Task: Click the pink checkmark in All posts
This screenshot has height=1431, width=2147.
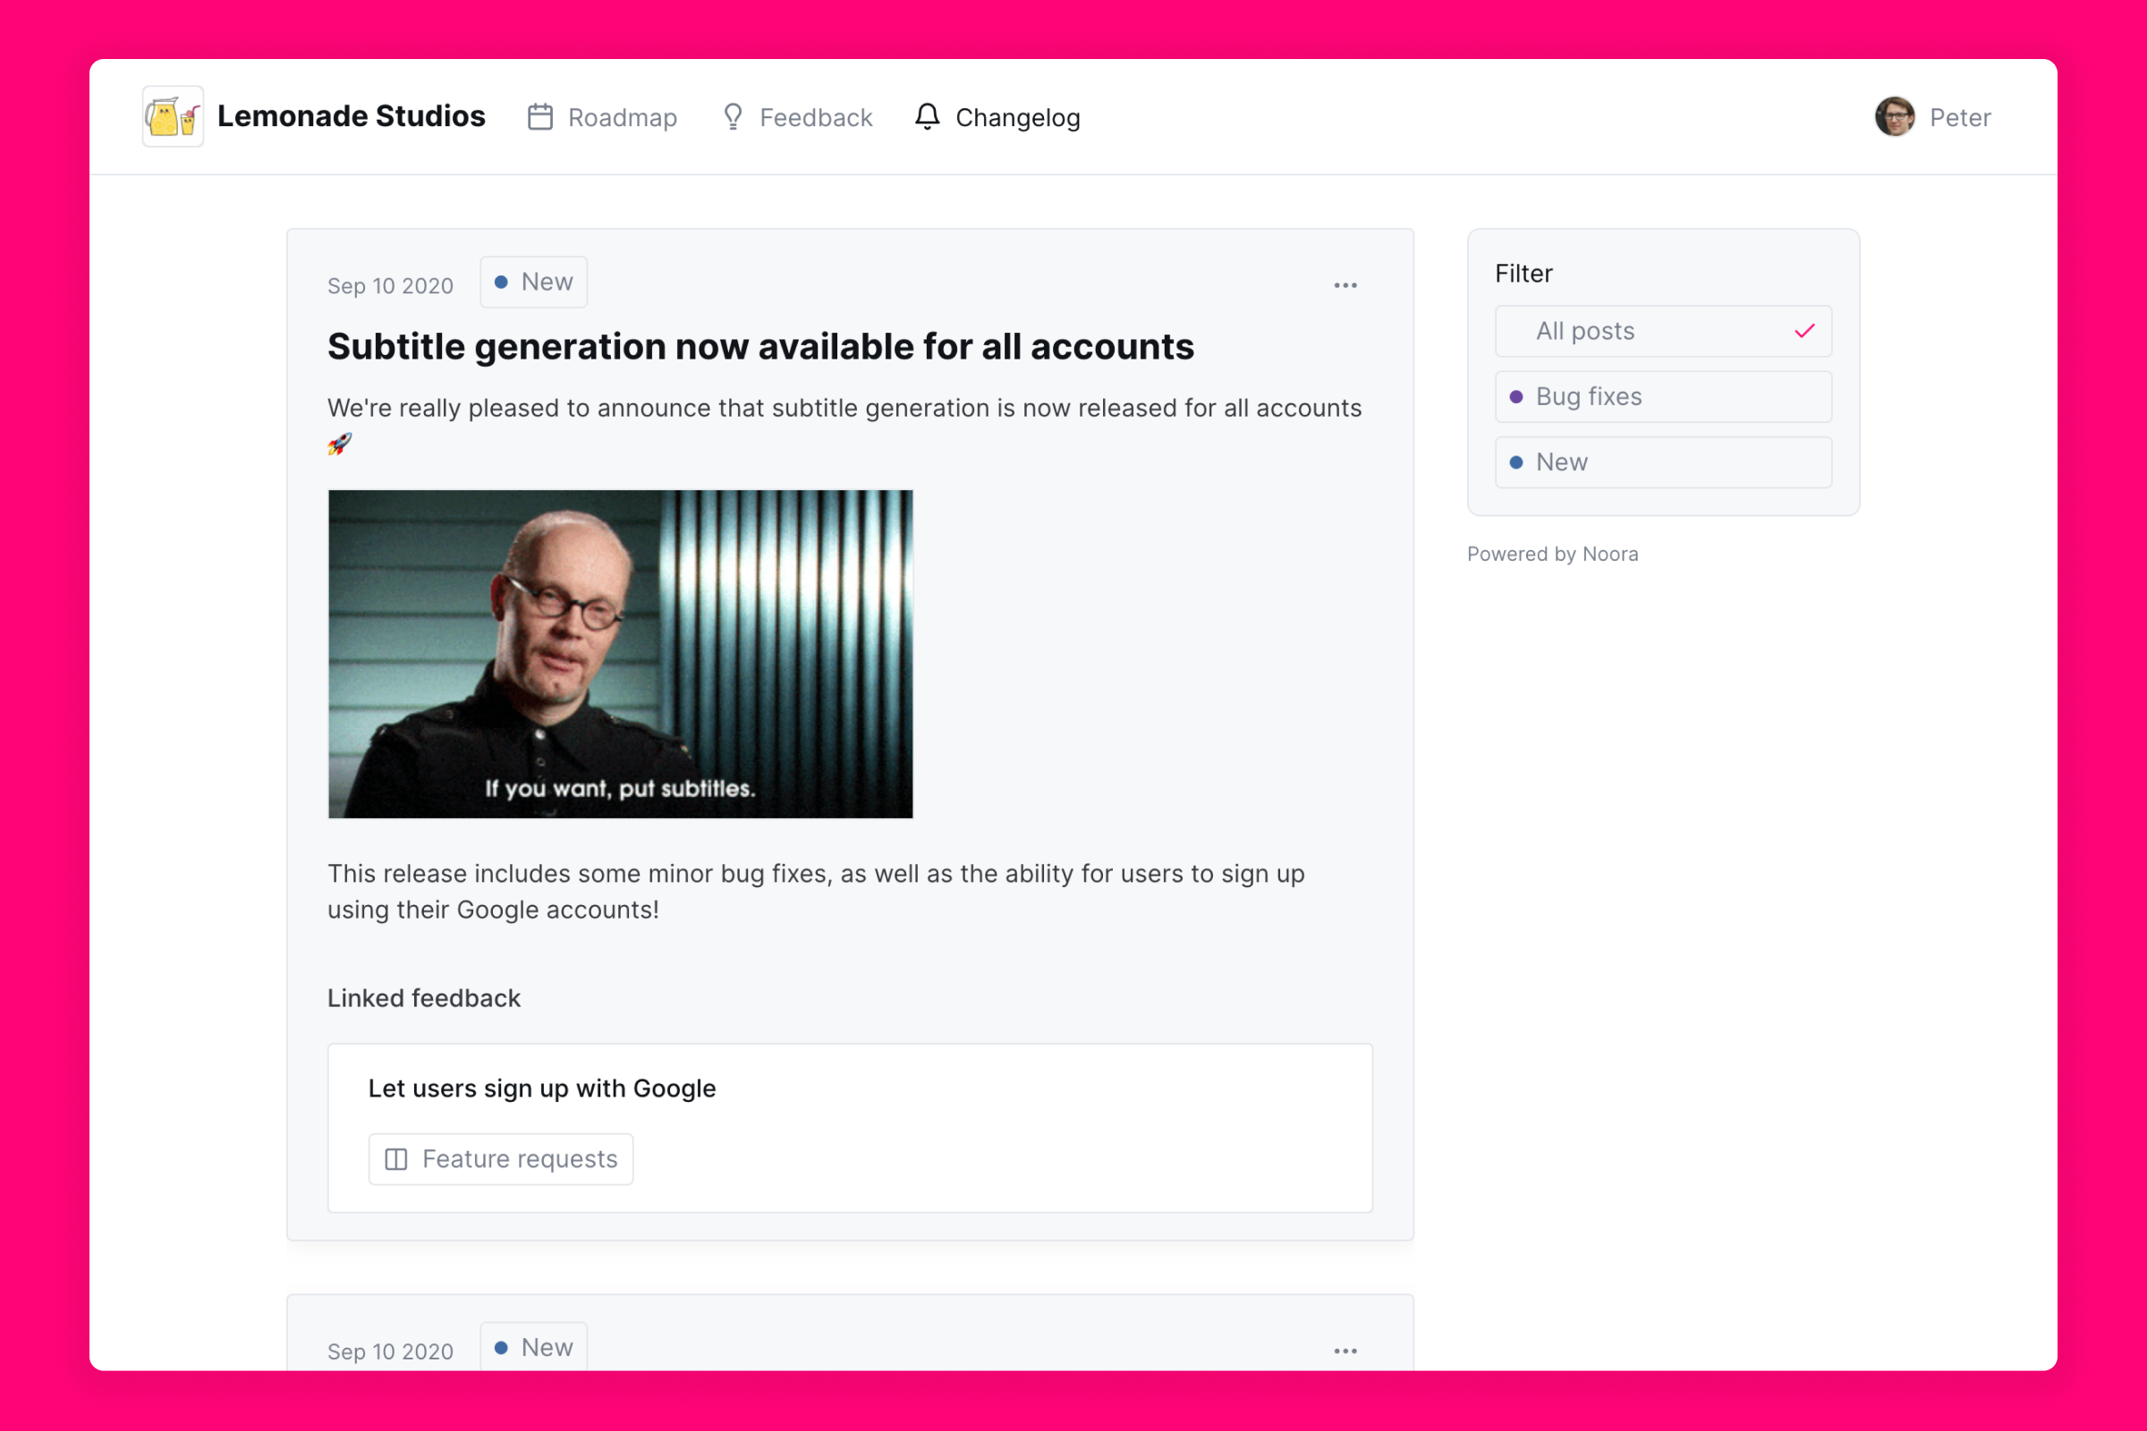Action: (x=1803, y=331)
